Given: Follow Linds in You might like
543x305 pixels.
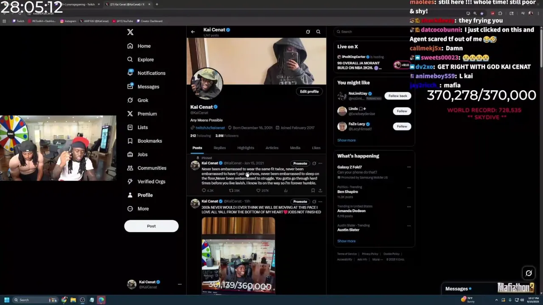Looking at the screenshot, I should pyautogui.click(x=402, y=111).
